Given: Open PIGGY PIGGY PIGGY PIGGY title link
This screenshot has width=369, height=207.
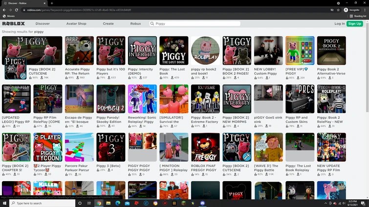Looking at the screenshot, I should point(139,168).
